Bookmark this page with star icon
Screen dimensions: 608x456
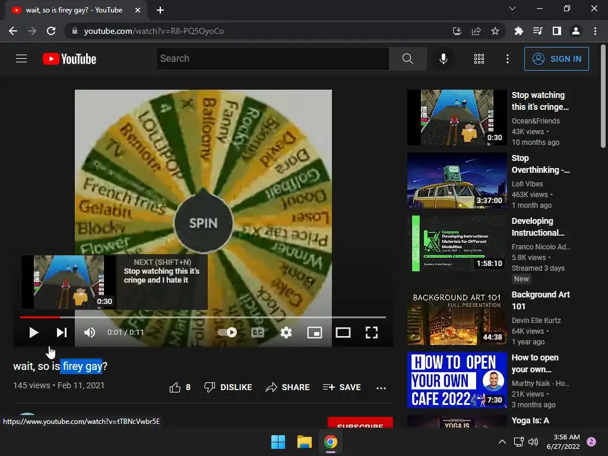495,31
